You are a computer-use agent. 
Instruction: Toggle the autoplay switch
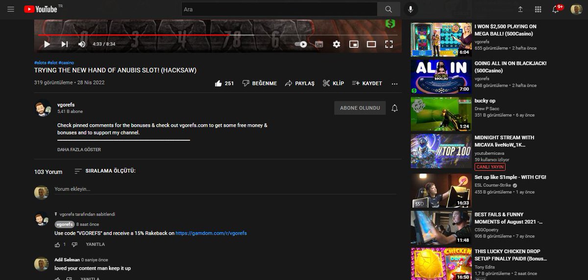coord(301,44)
